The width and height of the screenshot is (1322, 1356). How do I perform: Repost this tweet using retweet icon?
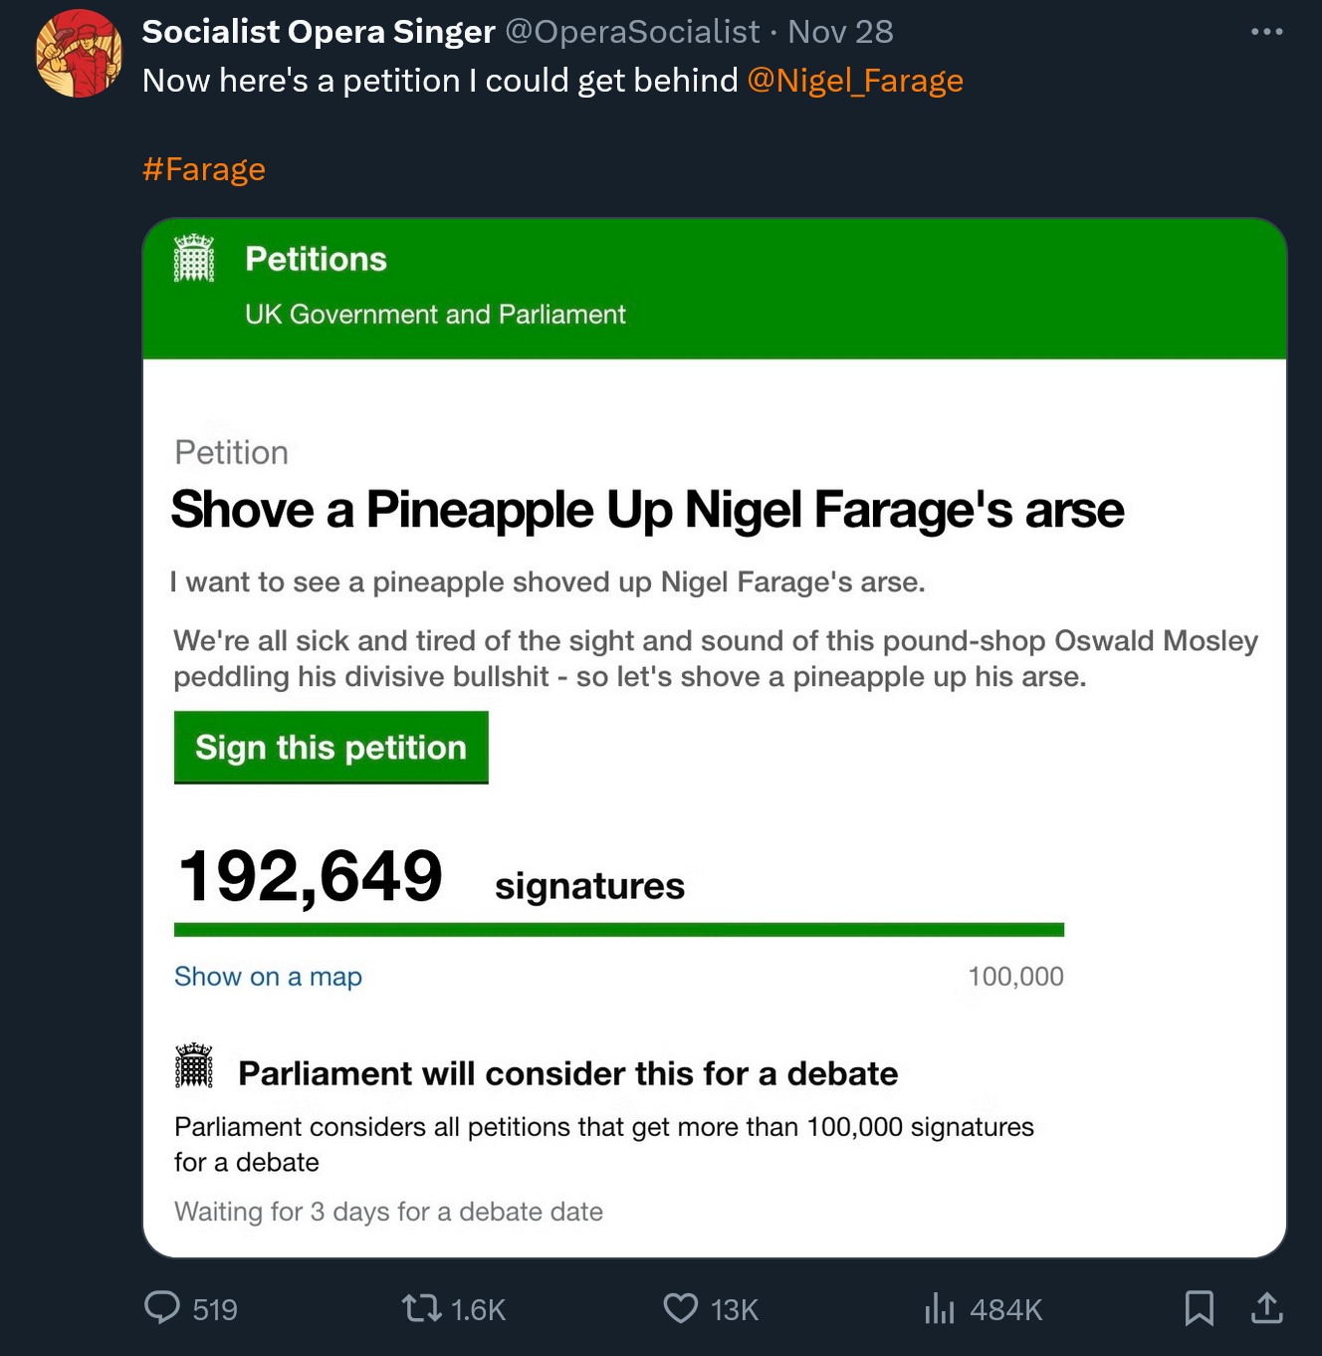click(422, 1307)
